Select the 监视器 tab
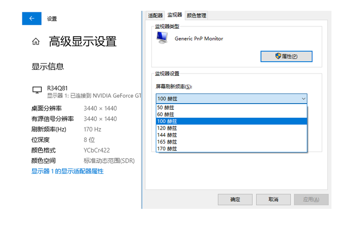 pyautogui.click(x=175, y=15)
